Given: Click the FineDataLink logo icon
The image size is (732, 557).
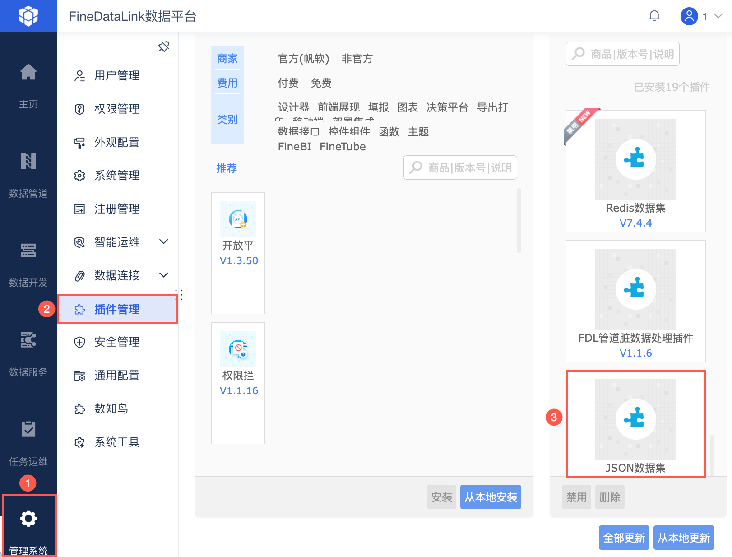Looking at the screenshot, I should pyautogui.click(x=28, y=16).
